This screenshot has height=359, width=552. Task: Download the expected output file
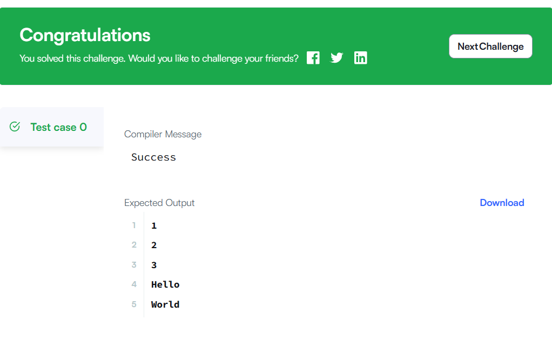pos(502,203)
